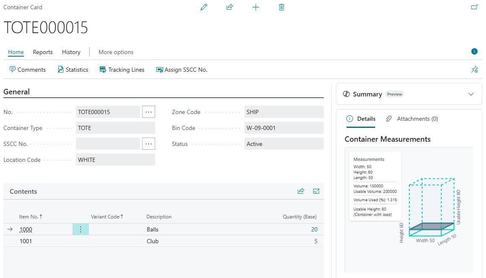The width and height of the screenshot is (486, 278).
Task: Expand Contents section to full view
Action: 316,191
